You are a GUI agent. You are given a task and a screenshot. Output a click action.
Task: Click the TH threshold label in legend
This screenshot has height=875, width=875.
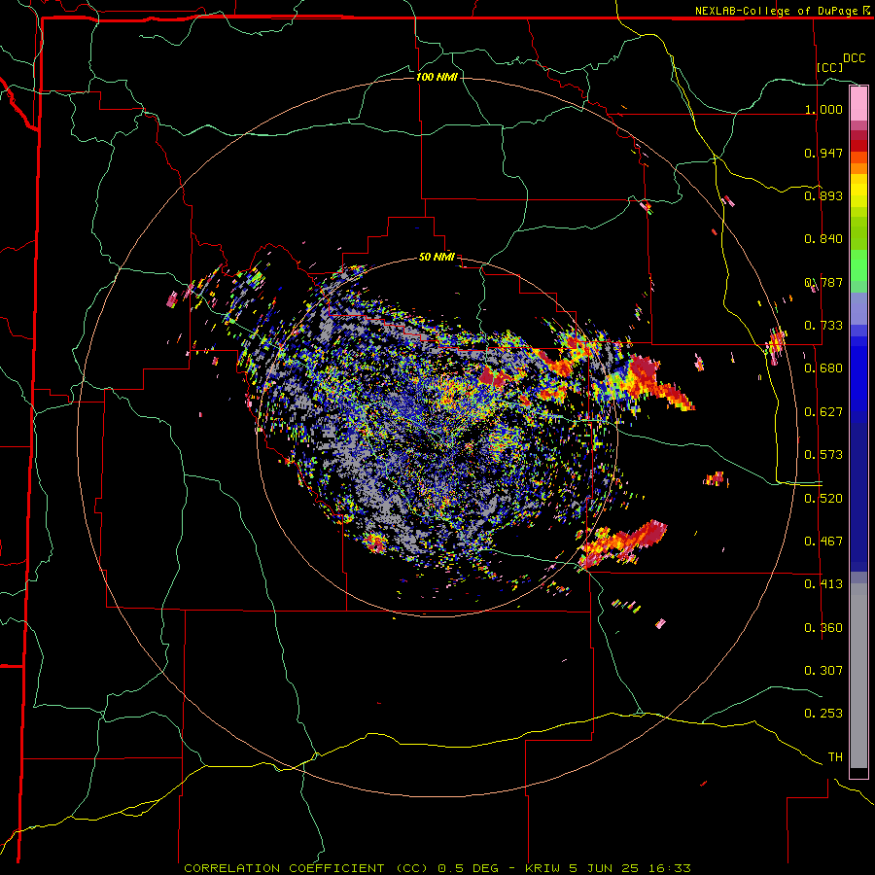(835, 757)
